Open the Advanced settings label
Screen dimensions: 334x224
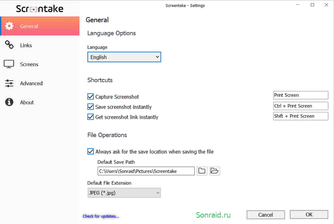[x=31, y=83]
